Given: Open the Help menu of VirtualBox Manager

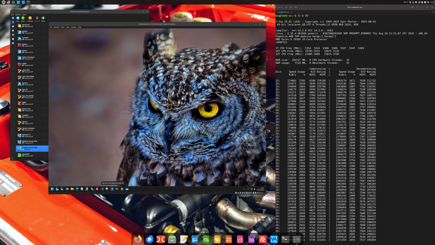Looking at the screenshot, I should pyautogui.click(x=24, y=15).
